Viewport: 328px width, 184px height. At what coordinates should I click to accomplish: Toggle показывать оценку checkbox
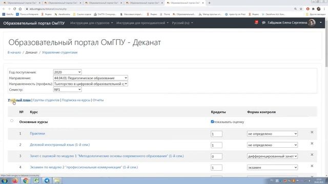coord(212,122)
